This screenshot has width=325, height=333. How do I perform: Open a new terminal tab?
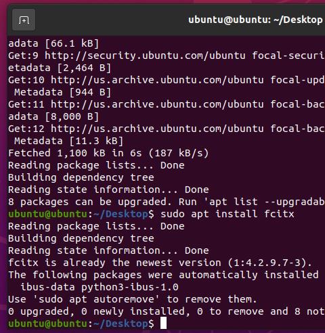click(x=24, y=20)
